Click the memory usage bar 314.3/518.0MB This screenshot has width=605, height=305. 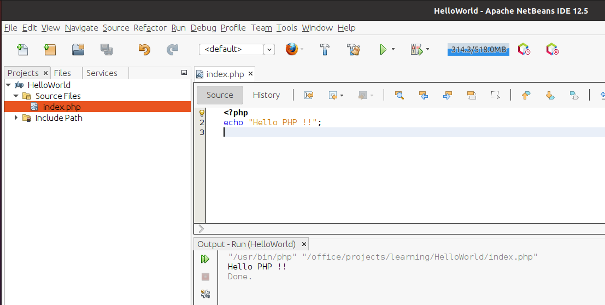(x=478, y=49)
